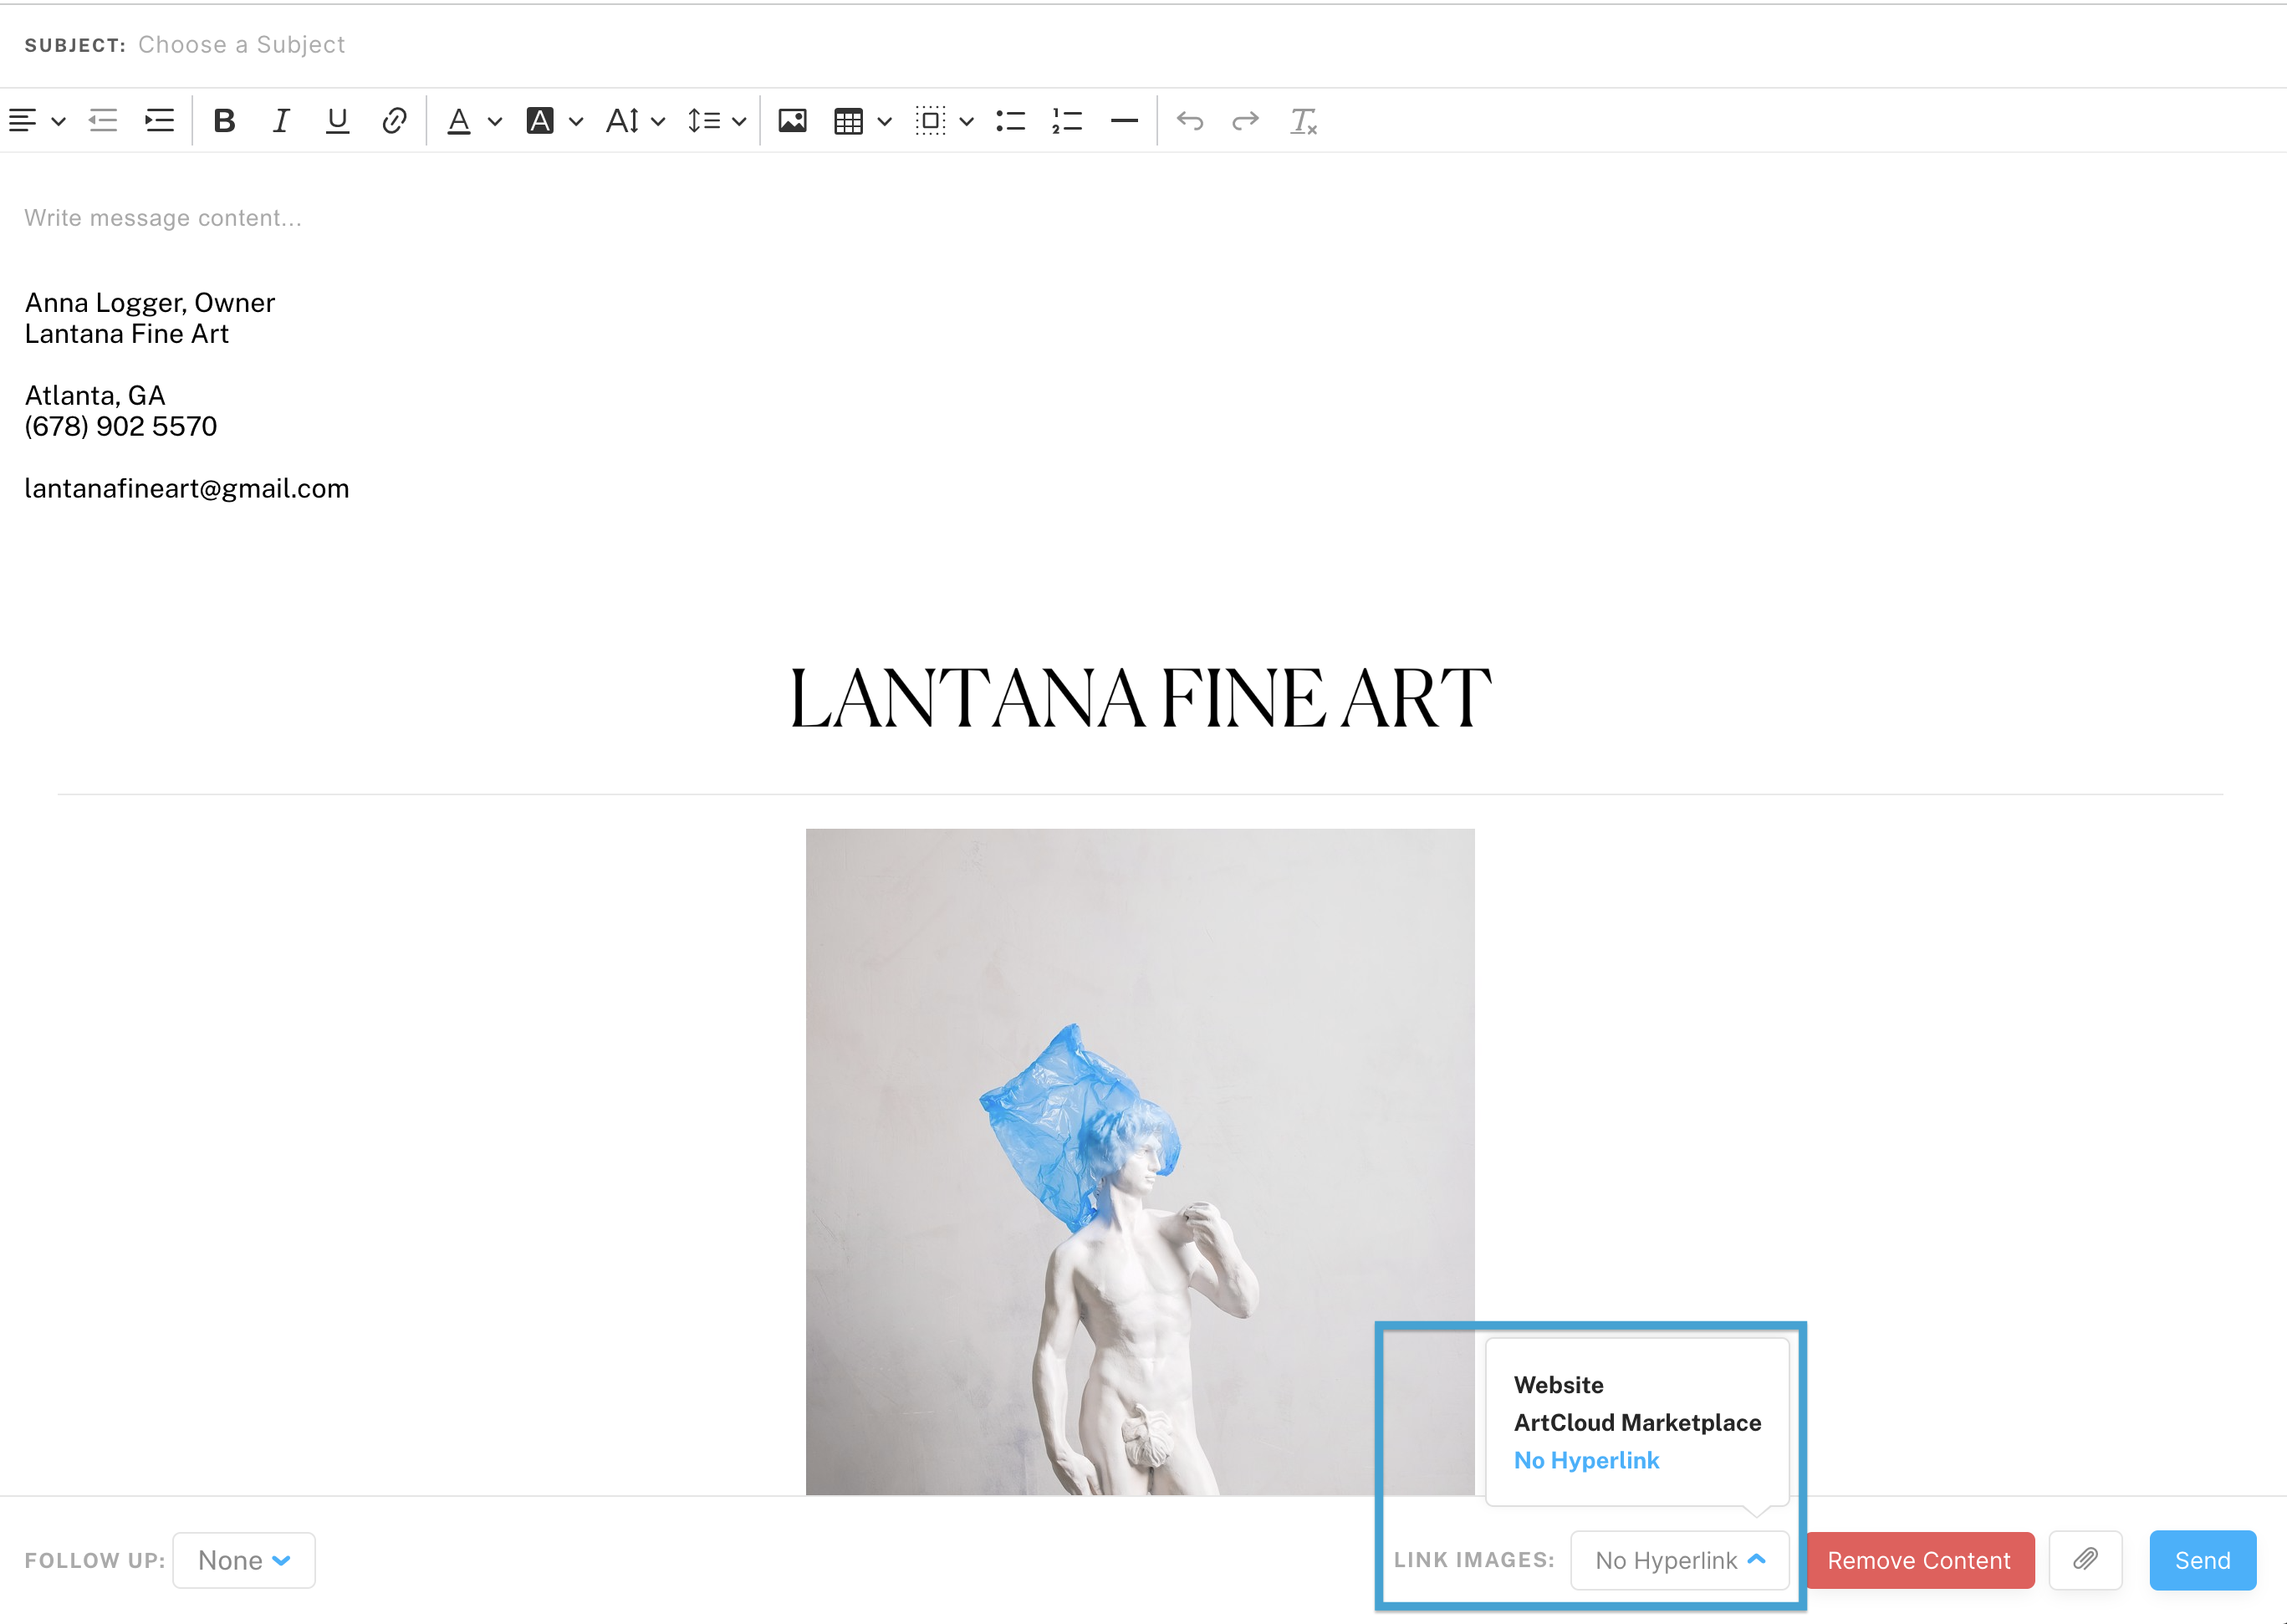Click the line height icon
Screen dimensions: 2287x1624
(x=704, y=121)
